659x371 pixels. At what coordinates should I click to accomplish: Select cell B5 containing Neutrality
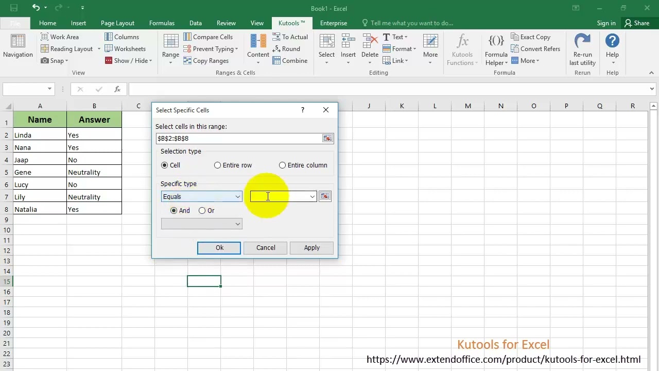tap(94, 172)
